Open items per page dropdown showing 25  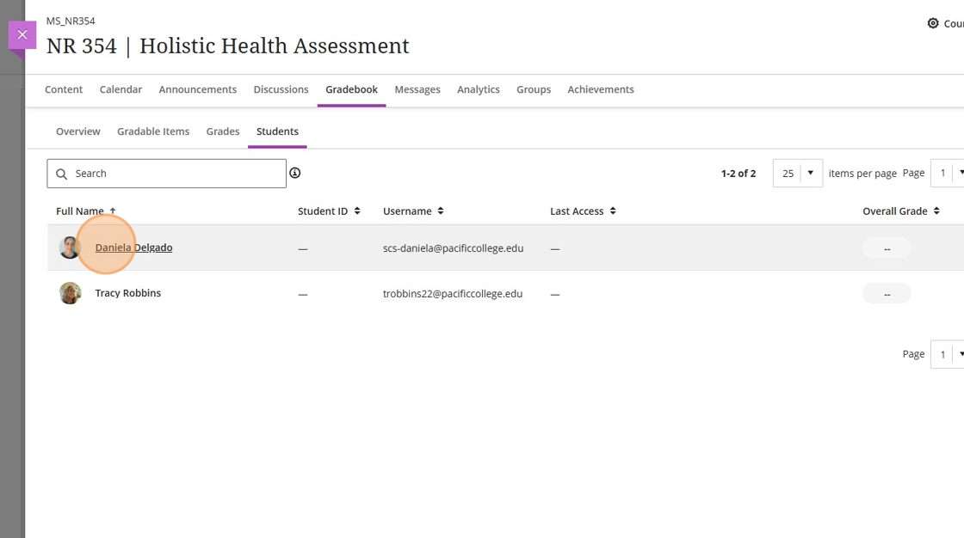(x=797, y=174)
